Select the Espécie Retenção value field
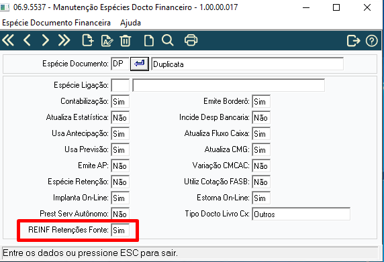Screen dimensions: 384x262 click(120, 182)
